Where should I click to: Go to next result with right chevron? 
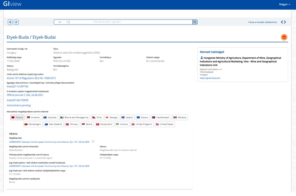coord(285,22)
